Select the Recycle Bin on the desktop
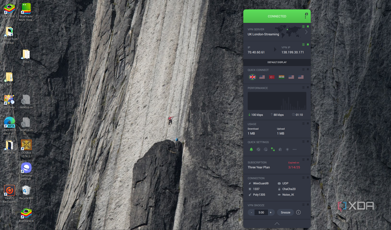This screenshot has height=230, width=391. (x=26, y=193)
